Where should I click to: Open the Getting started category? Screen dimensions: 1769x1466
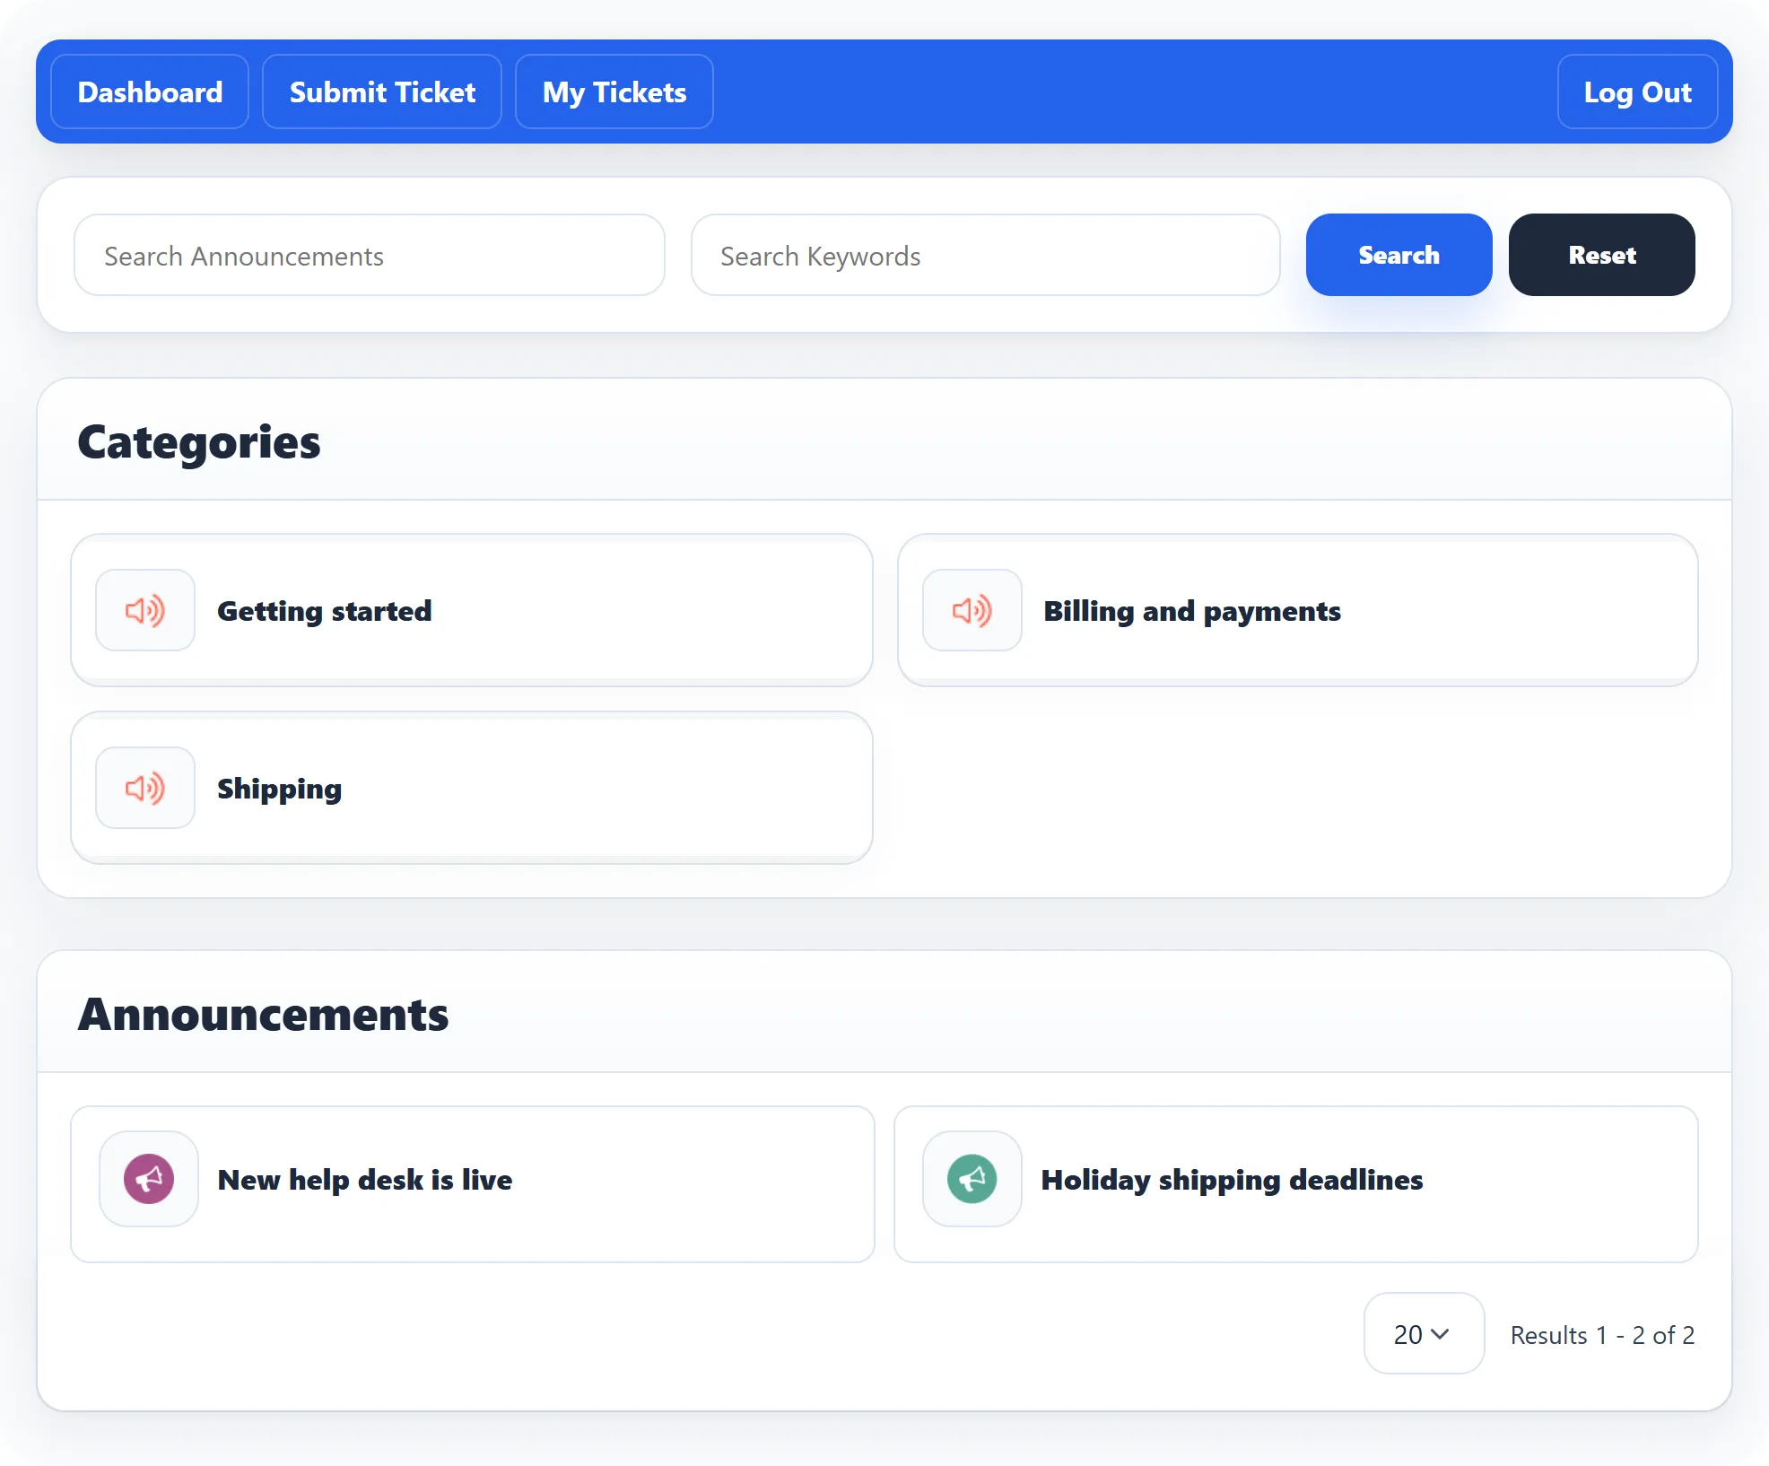click(x=472, y=610)
